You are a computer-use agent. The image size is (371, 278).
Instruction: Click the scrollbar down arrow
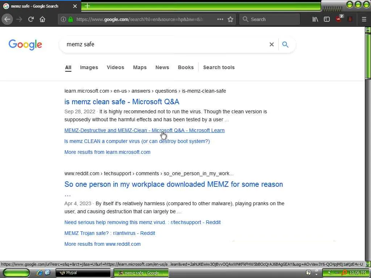(368, 264)
